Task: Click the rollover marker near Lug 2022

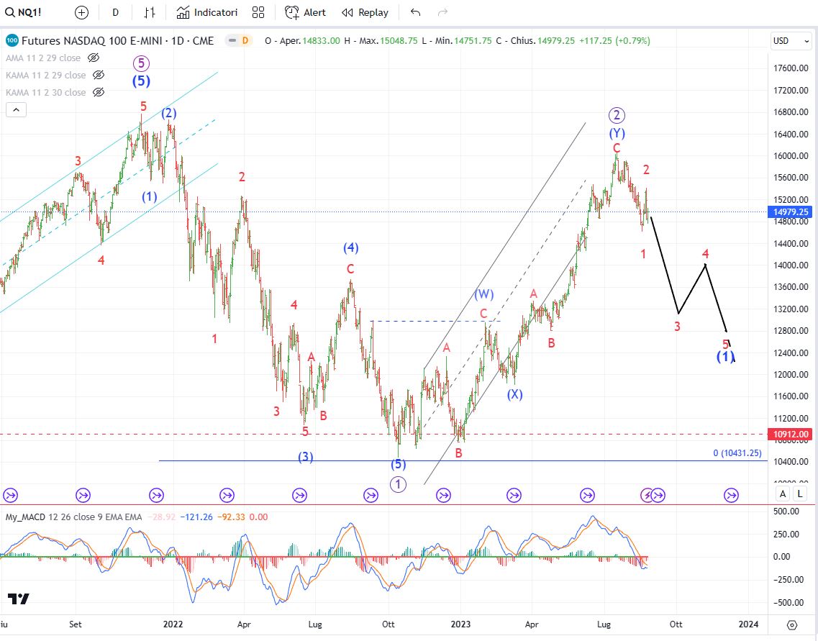Action: (299, 495)
